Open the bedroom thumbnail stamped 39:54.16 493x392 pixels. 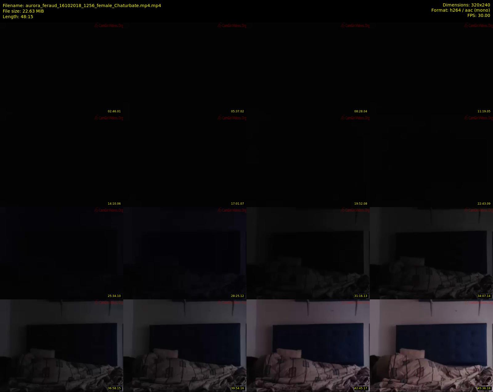click(185, 345)
